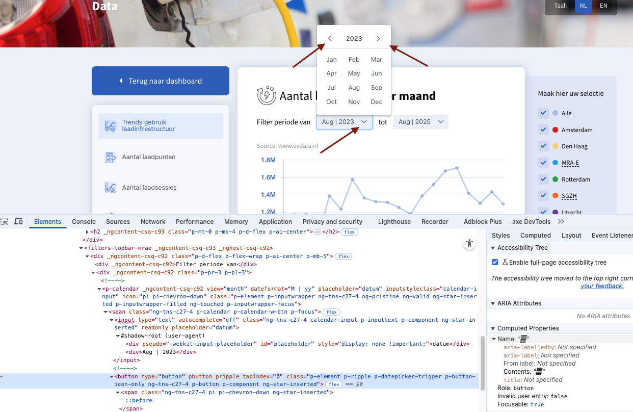
Task: Show more DevTools tabs via double chevron
Action: click(561, 222)
